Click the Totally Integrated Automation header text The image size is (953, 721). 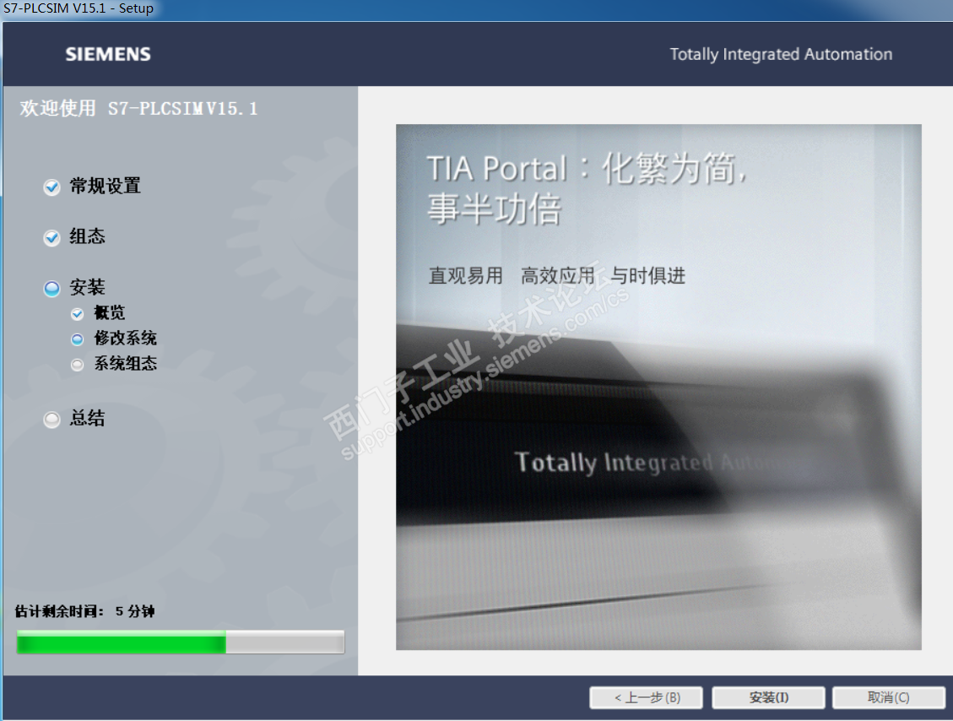coord(781,54)
